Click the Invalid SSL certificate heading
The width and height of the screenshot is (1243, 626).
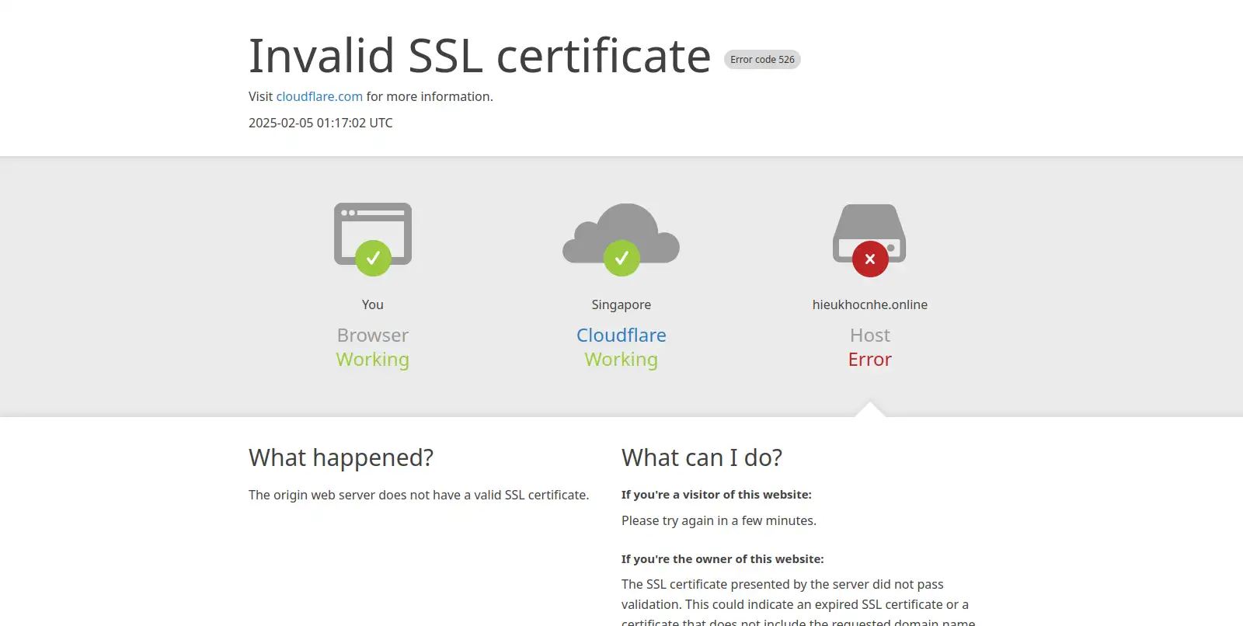point(479,56)
